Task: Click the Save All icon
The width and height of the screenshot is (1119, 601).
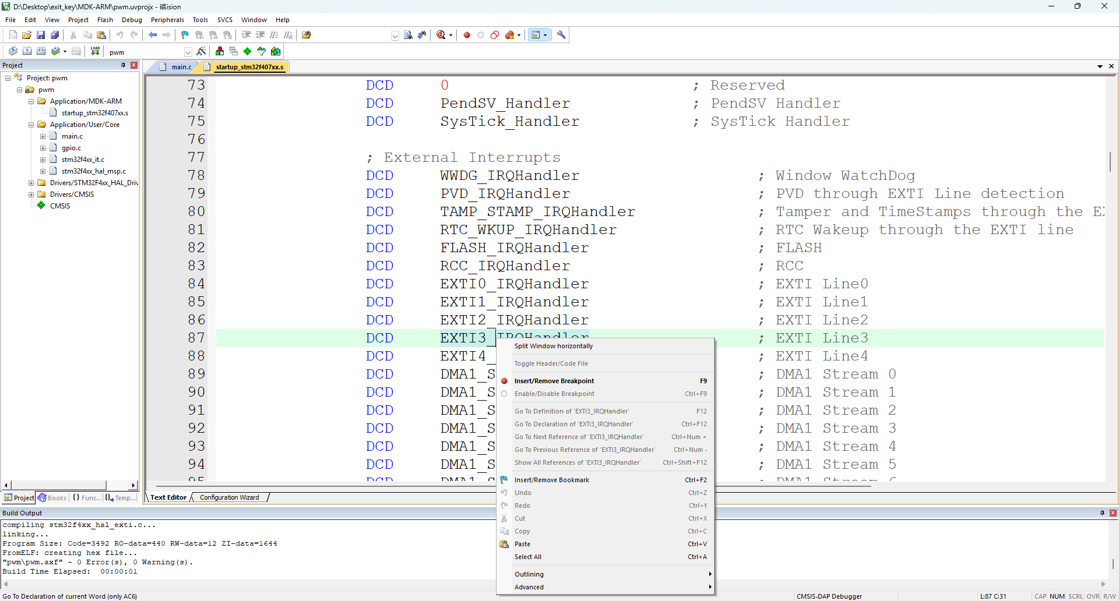Action: (x=55, y=35)
